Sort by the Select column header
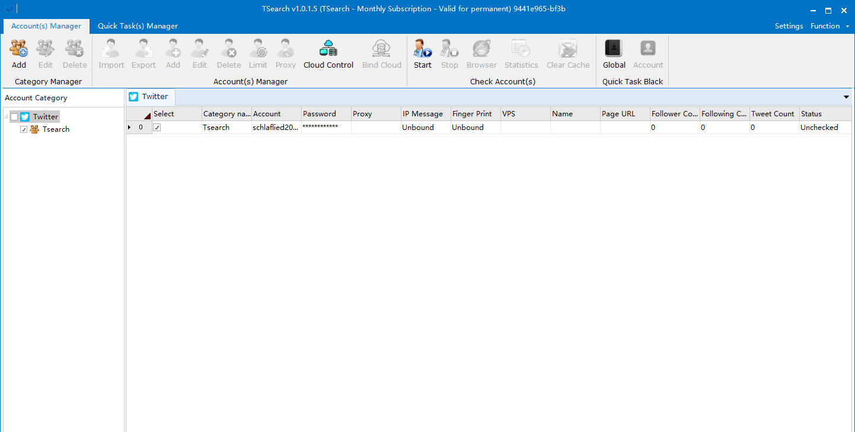The image size is (855, 432). [x=177, y=114]
